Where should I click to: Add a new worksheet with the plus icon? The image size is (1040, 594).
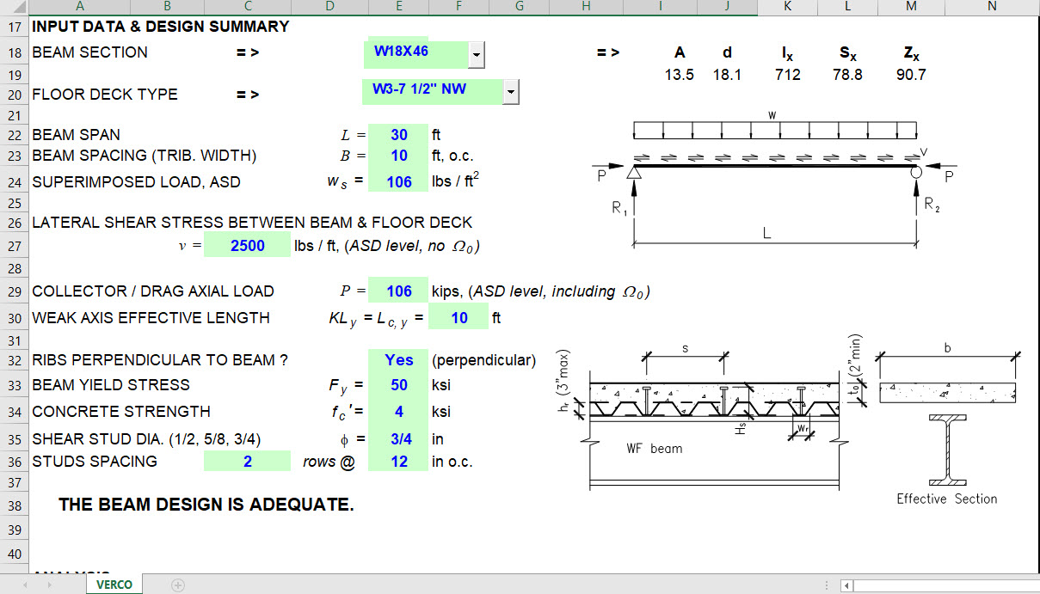(x=176, y=583)
